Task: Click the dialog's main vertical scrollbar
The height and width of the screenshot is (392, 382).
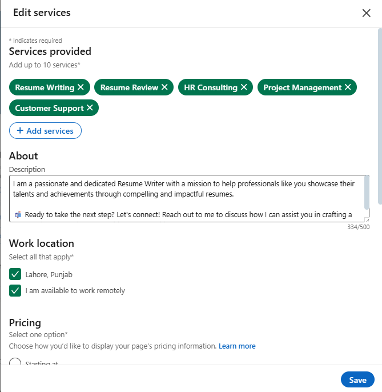Action: click(380, 116)
